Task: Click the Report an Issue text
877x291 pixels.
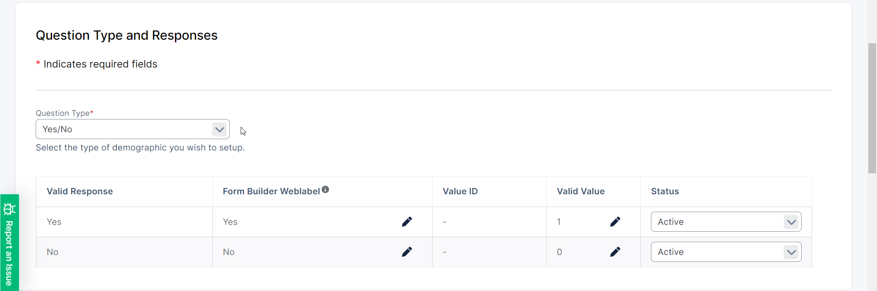Action: point(9,253)
